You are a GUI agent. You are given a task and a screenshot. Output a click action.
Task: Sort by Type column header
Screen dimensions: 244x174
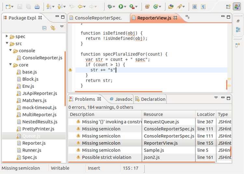tap(224, 114)
